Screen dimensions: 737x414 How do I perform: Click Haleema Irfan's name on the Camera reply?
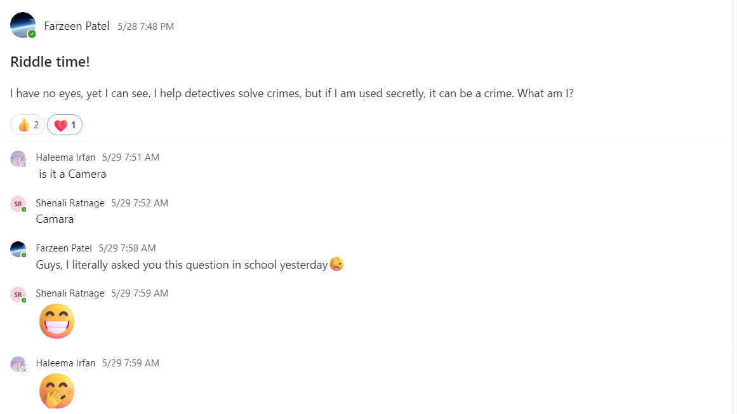click(65, 157)
